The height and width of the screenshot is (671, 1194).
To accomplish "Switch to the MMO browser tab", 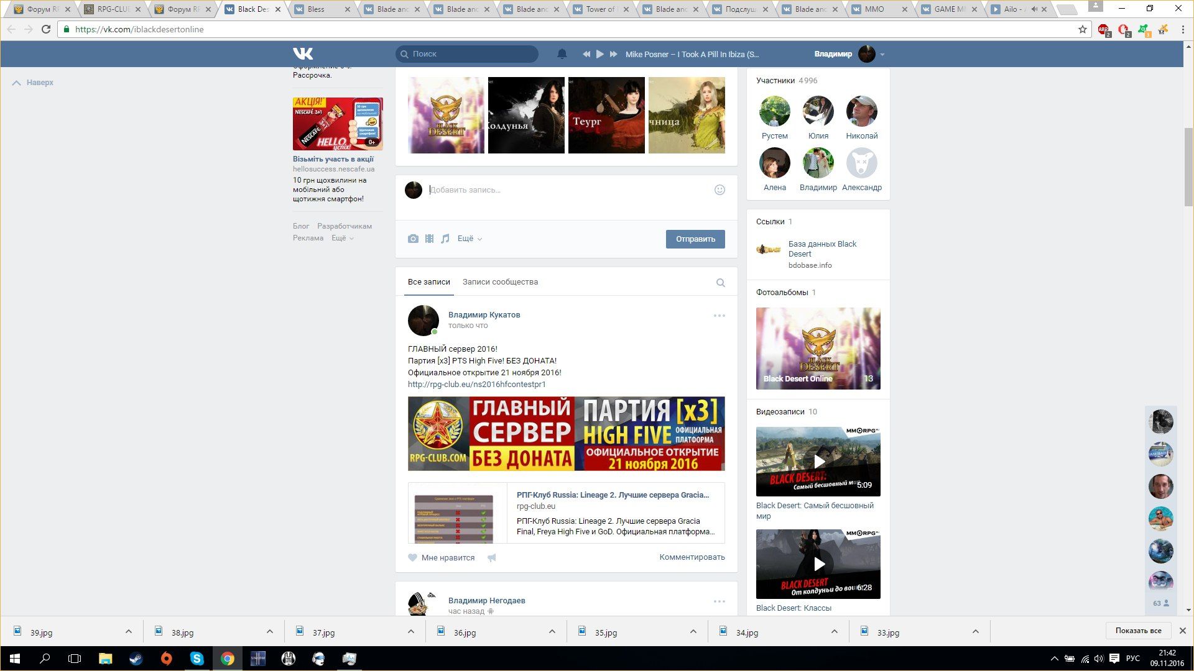I will (879, 9).
